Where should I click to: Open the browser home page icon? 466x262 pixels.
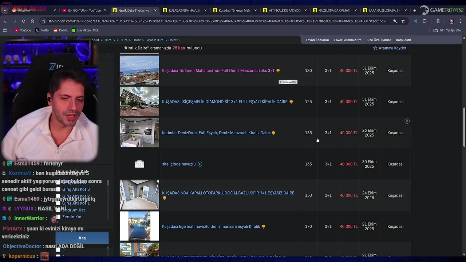point(32,21)
